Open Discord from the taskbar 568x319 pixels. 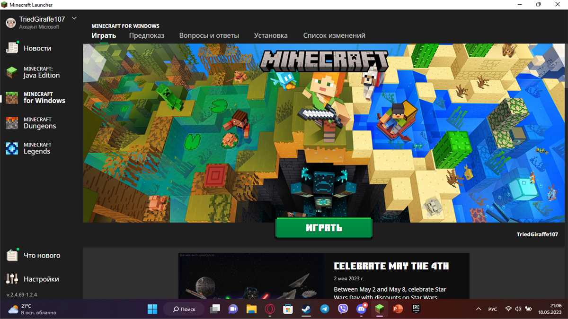click(362, 309)
